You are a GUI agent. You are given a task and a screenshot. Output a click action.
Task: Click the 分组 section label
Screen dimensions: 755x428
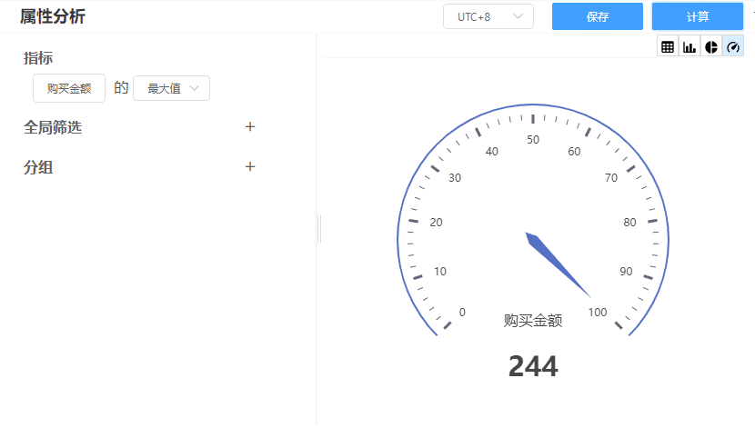[x=38, y=167]
